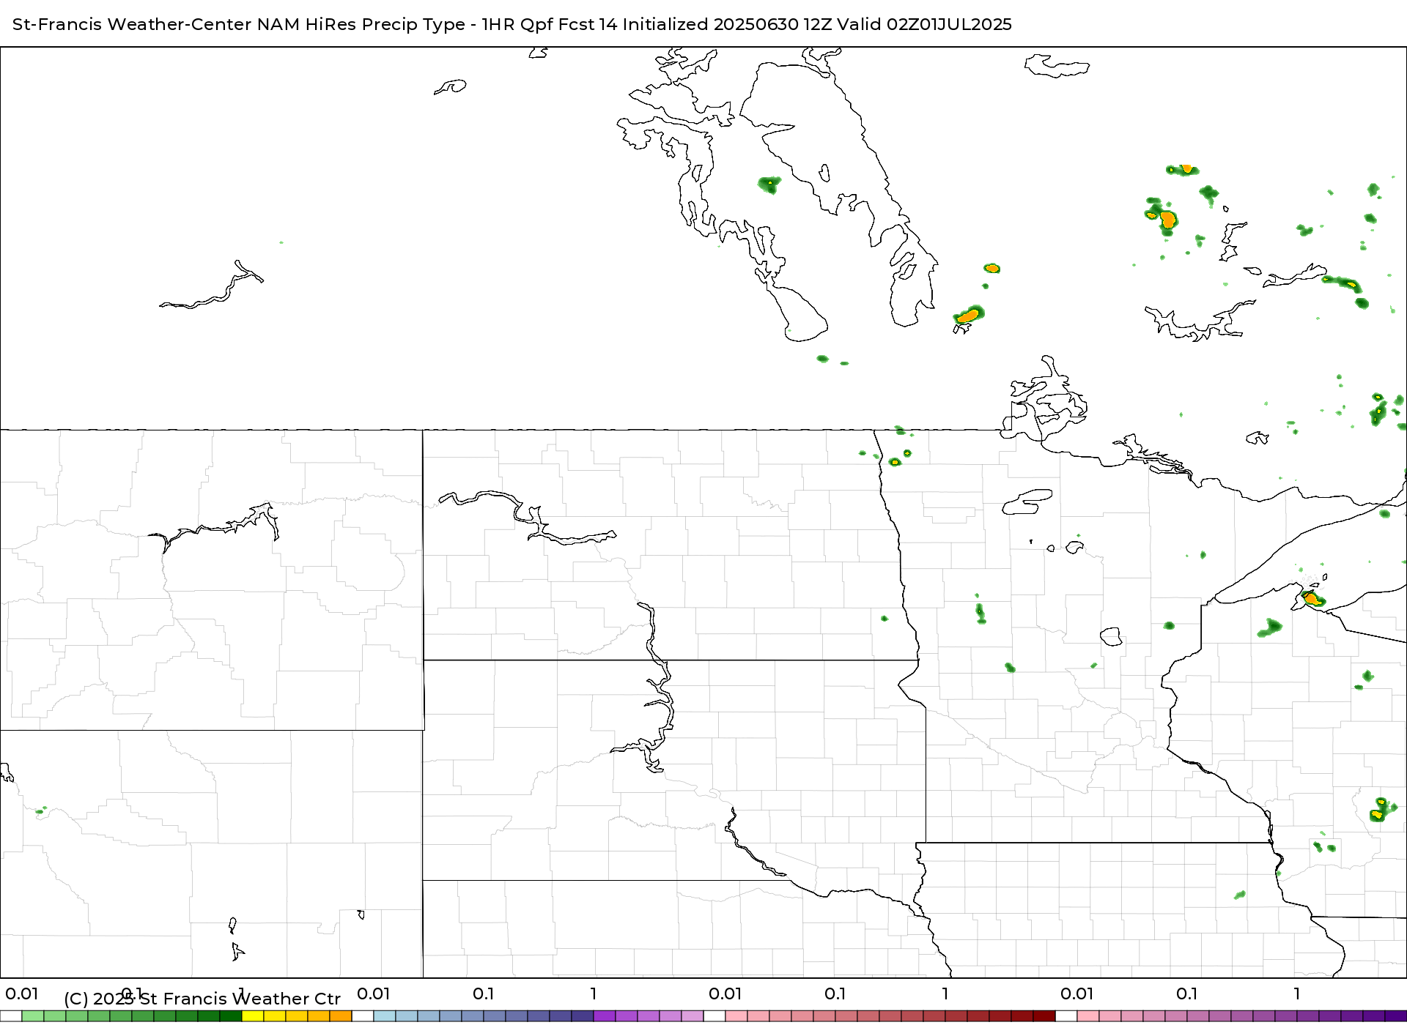Click the 0.1 label above the pink-purple scale
Viewport: 1407px width, 1025px height.
(1186, 994)
